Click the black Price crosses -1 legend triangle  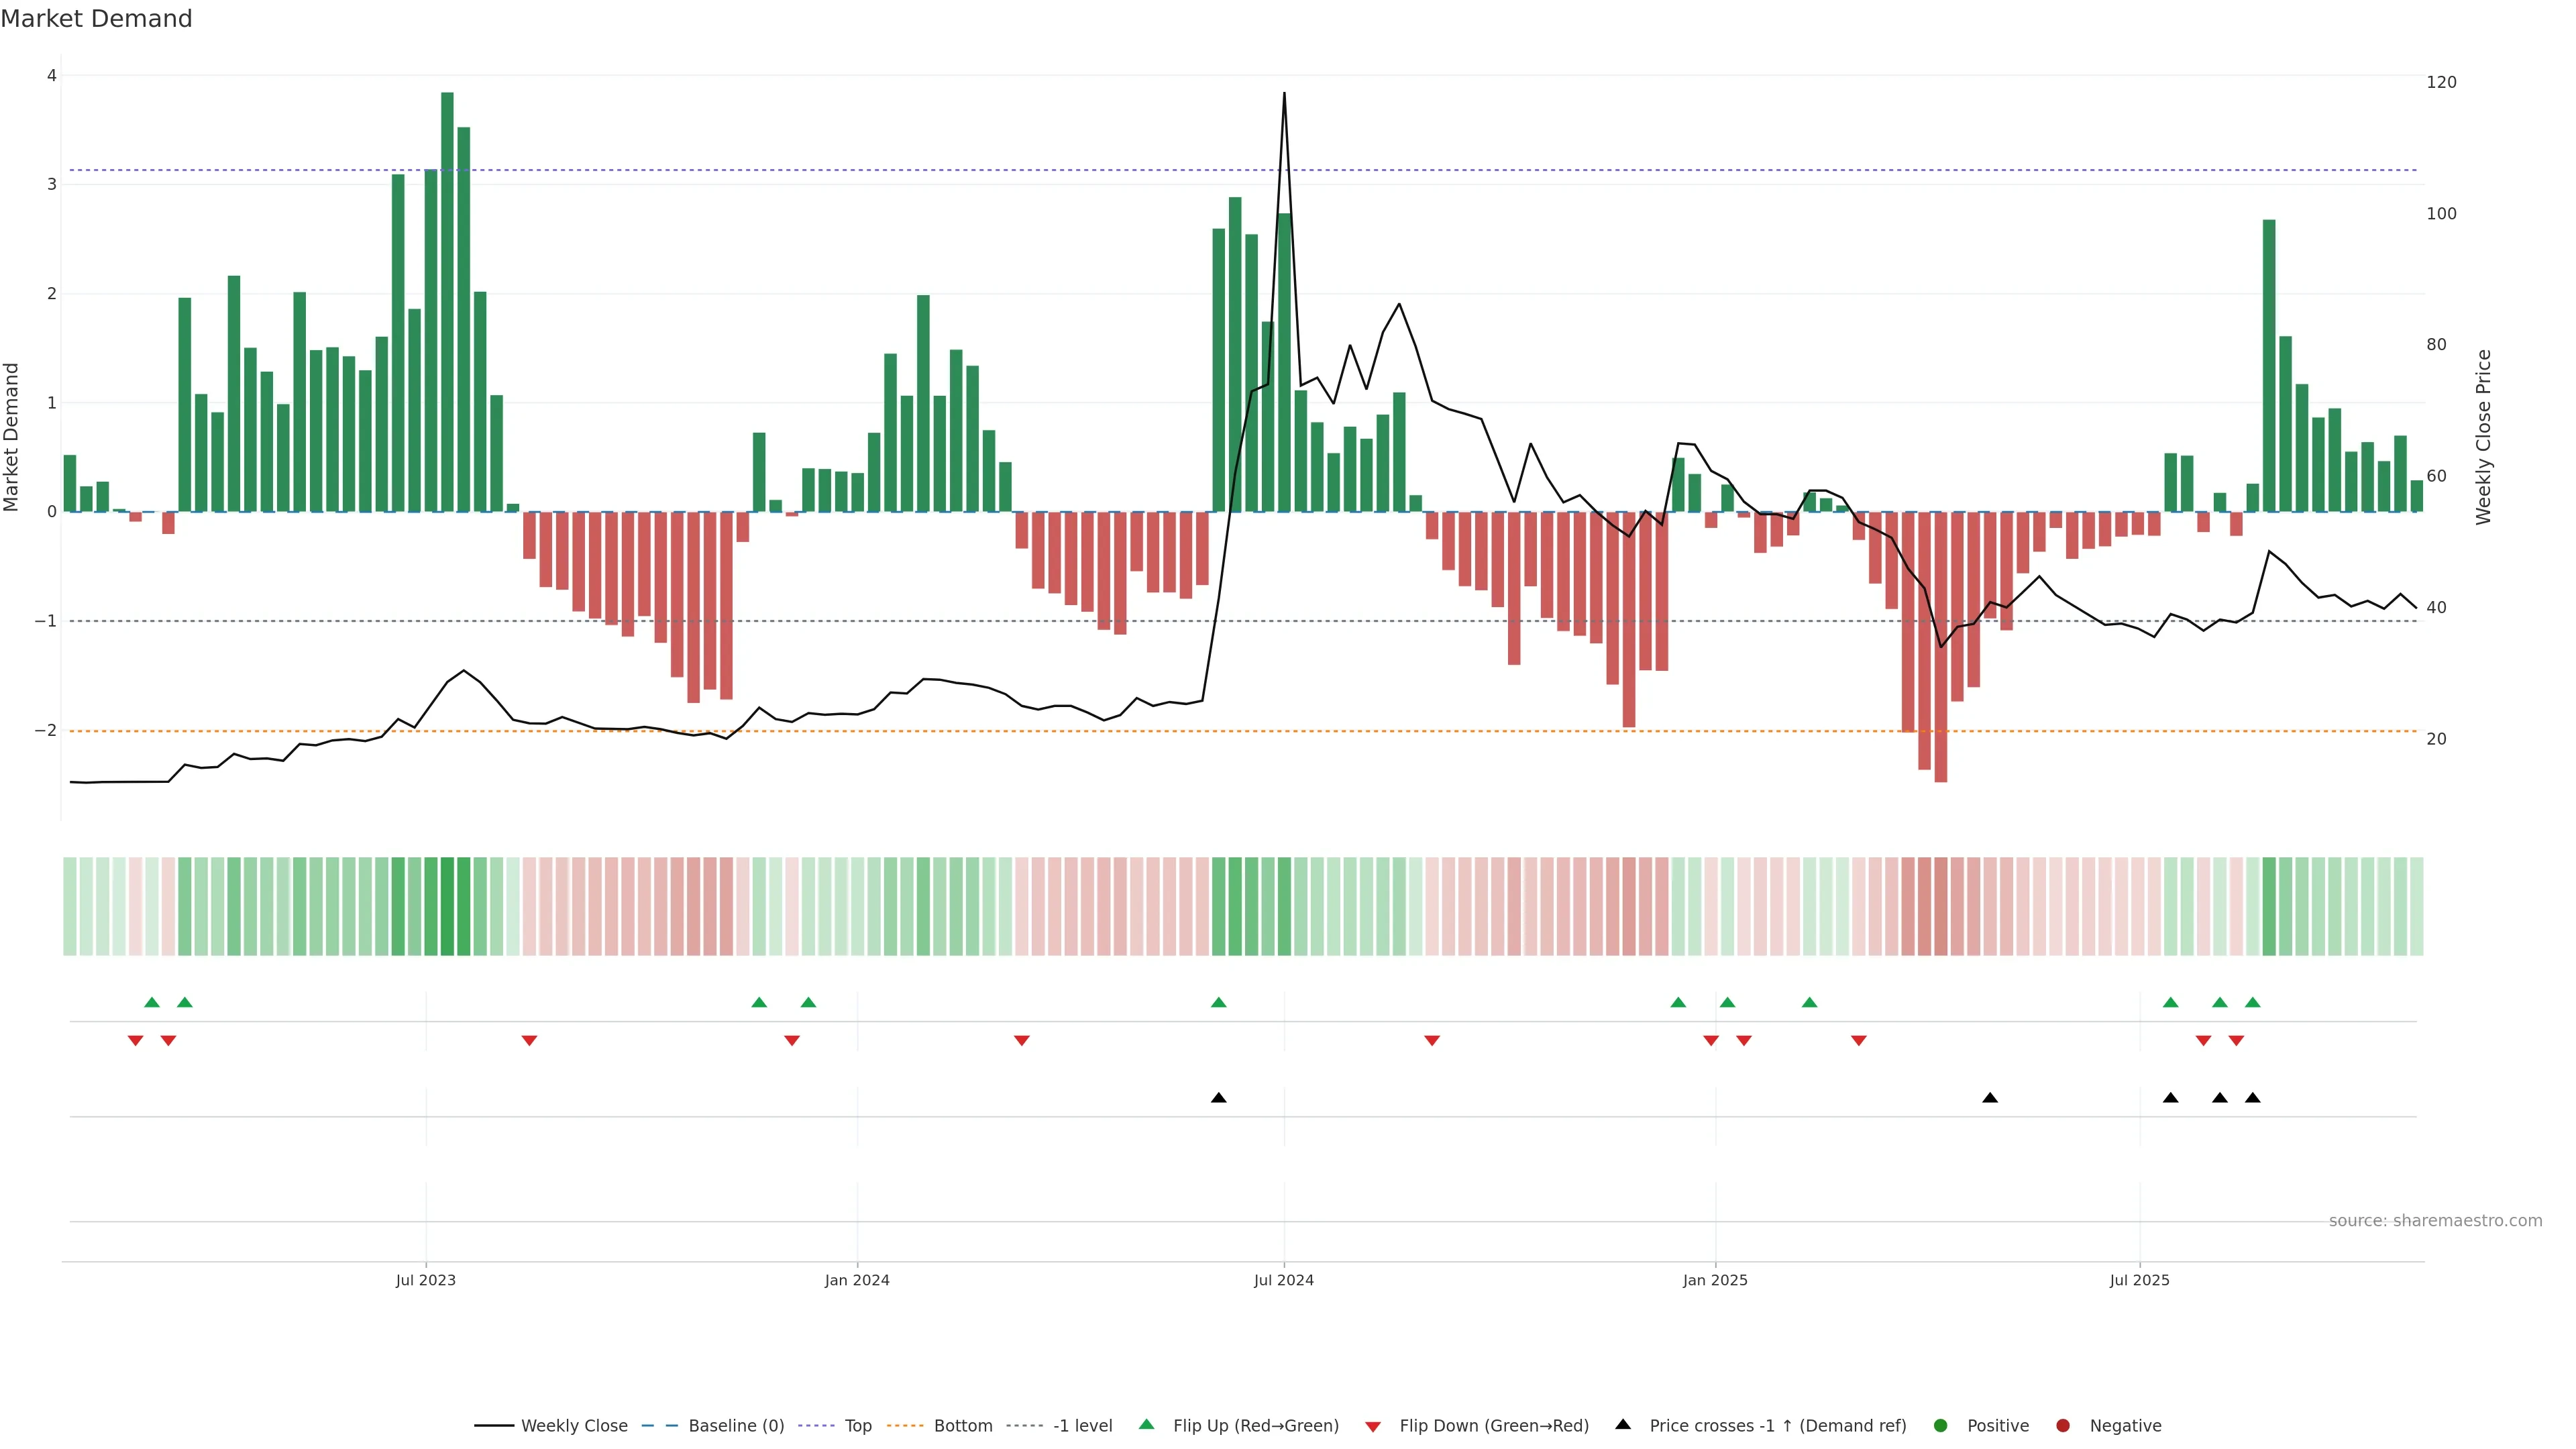(x=1623, y=1424)
